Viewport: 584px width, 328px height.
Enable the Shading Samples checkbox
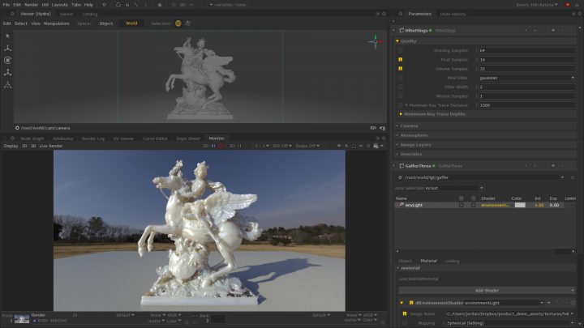click(400, 50)
